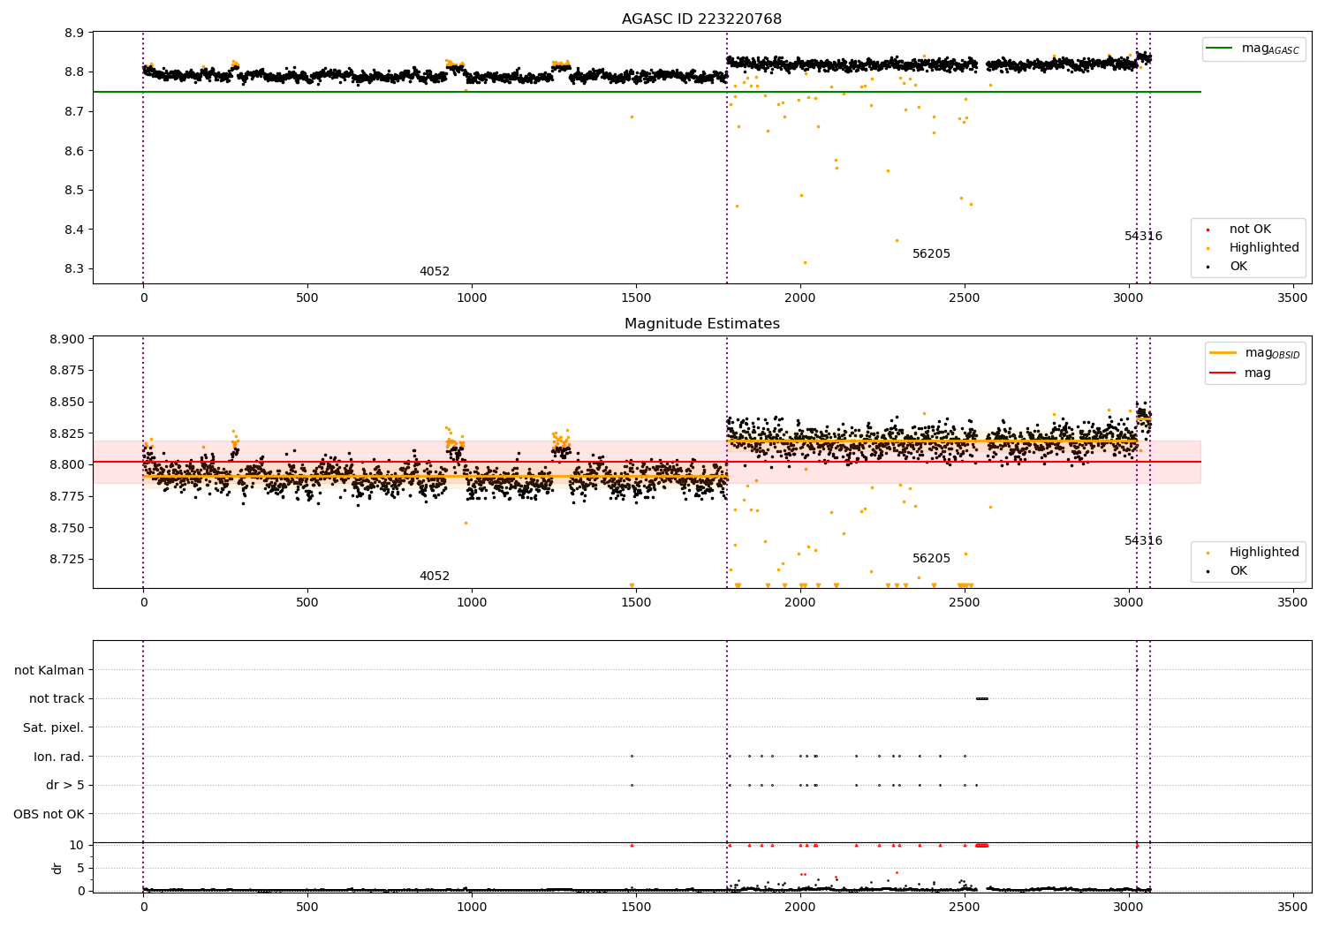Viewport: 1325px width, 927px height.
Task: Click obsid label 54316 in Magnitude Estimates plot
Action: [1143, 541]
